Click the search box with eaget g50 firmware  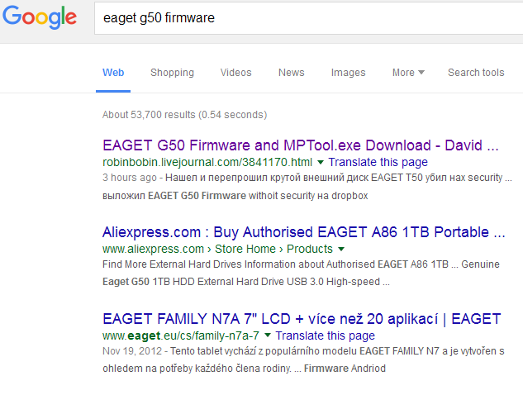[x=308, y=18]
